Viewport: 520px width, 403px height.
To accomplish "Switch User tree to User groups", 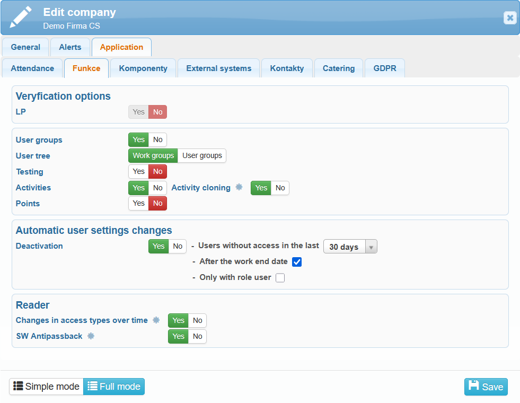I will tap(202, 155).
